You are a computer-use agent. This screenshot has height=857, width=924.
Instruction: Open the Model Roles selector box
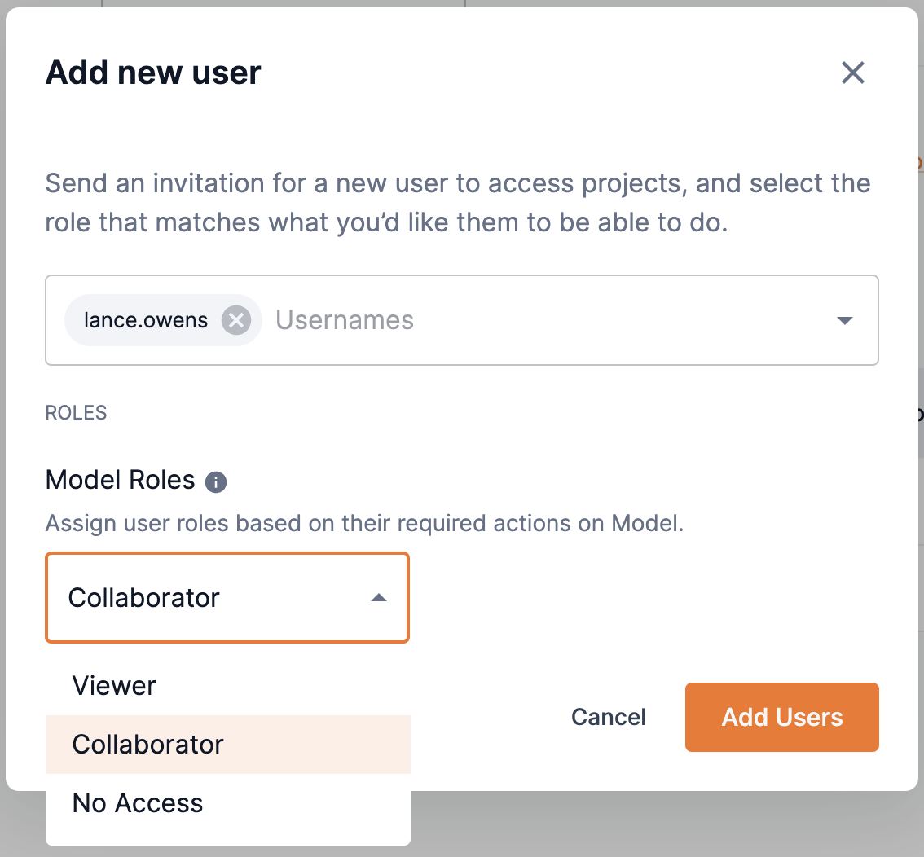(x=227, y=597)
